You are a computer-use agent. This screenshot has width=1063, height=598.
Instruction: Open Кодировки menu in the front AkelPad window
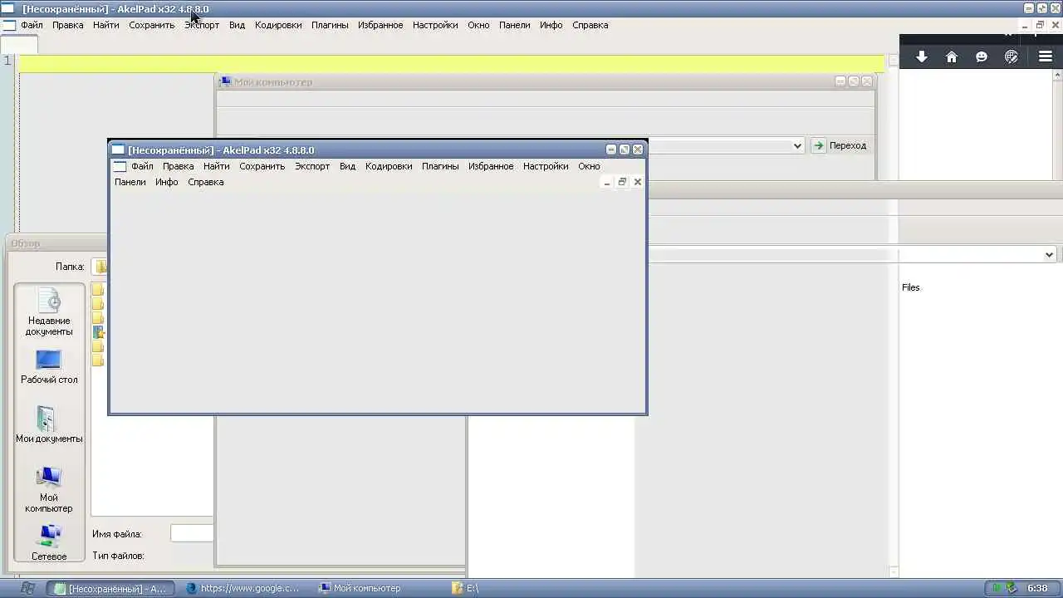[389, 166]
